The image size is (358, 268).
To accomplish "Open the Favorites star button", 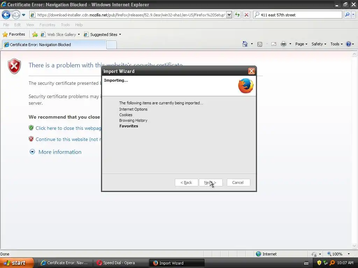I will click(14, 35).
